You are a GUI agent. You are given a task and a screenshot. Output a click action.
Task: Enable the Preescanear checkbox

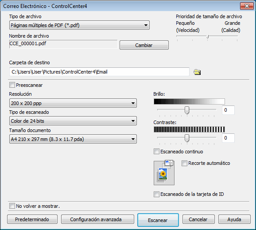[12, 85]
